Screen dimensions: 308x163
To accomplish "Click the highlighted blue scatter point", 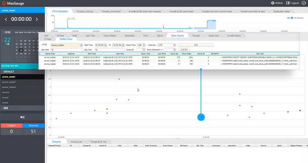I will 201,117.
